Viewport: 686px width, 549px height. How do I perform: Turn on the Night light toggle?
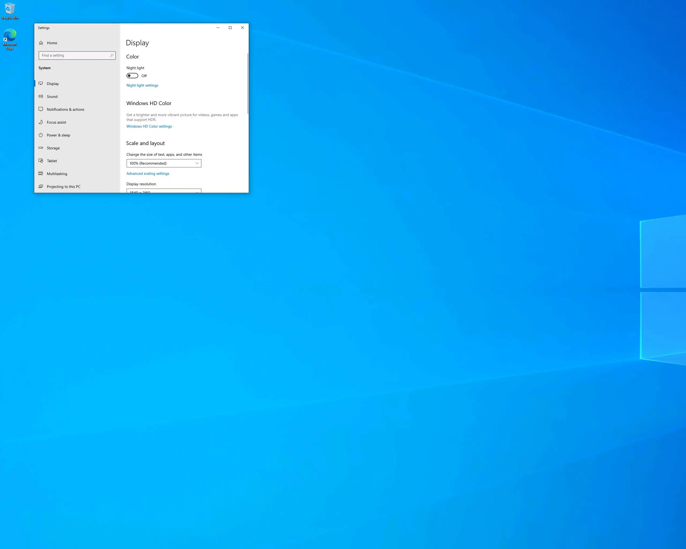132,76
